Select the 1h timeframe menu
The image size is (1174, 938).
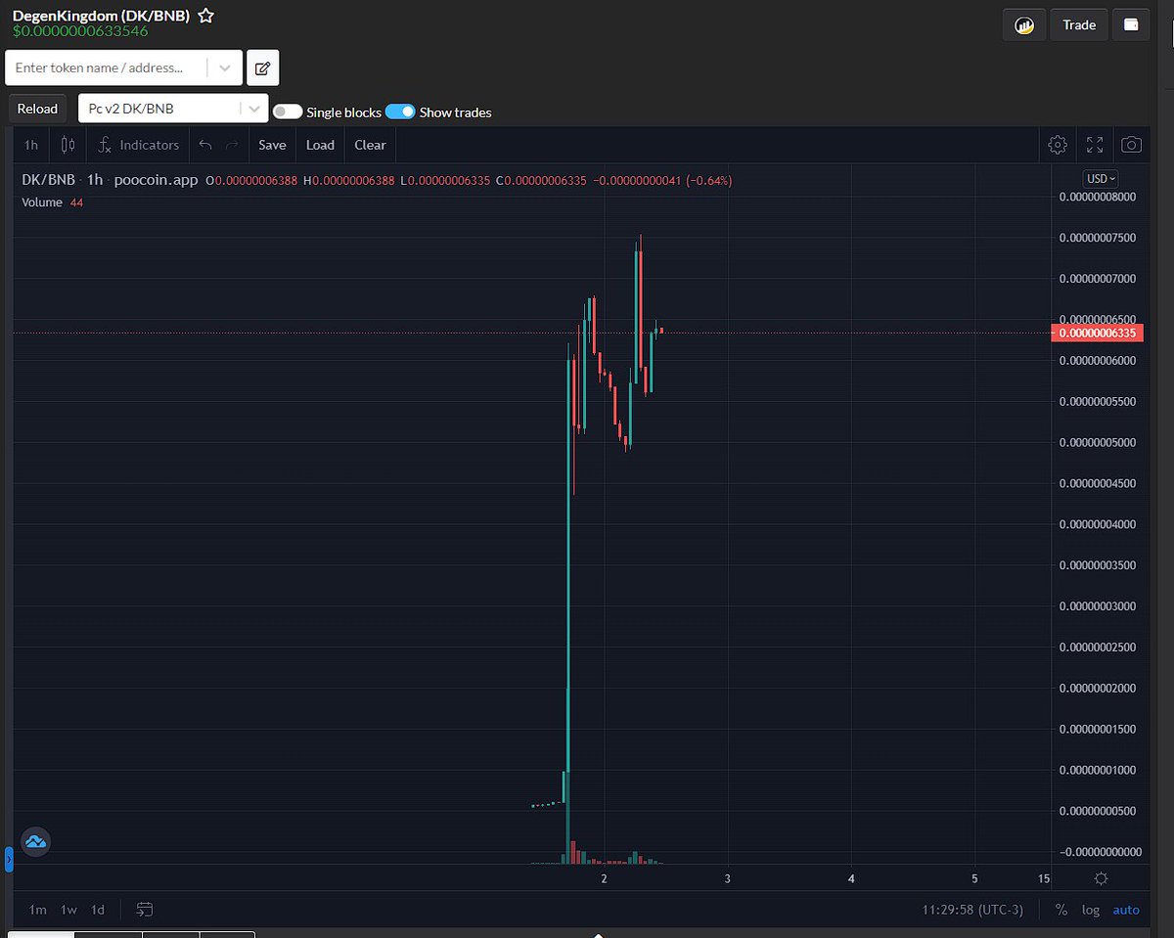click(x=29, y=144)
